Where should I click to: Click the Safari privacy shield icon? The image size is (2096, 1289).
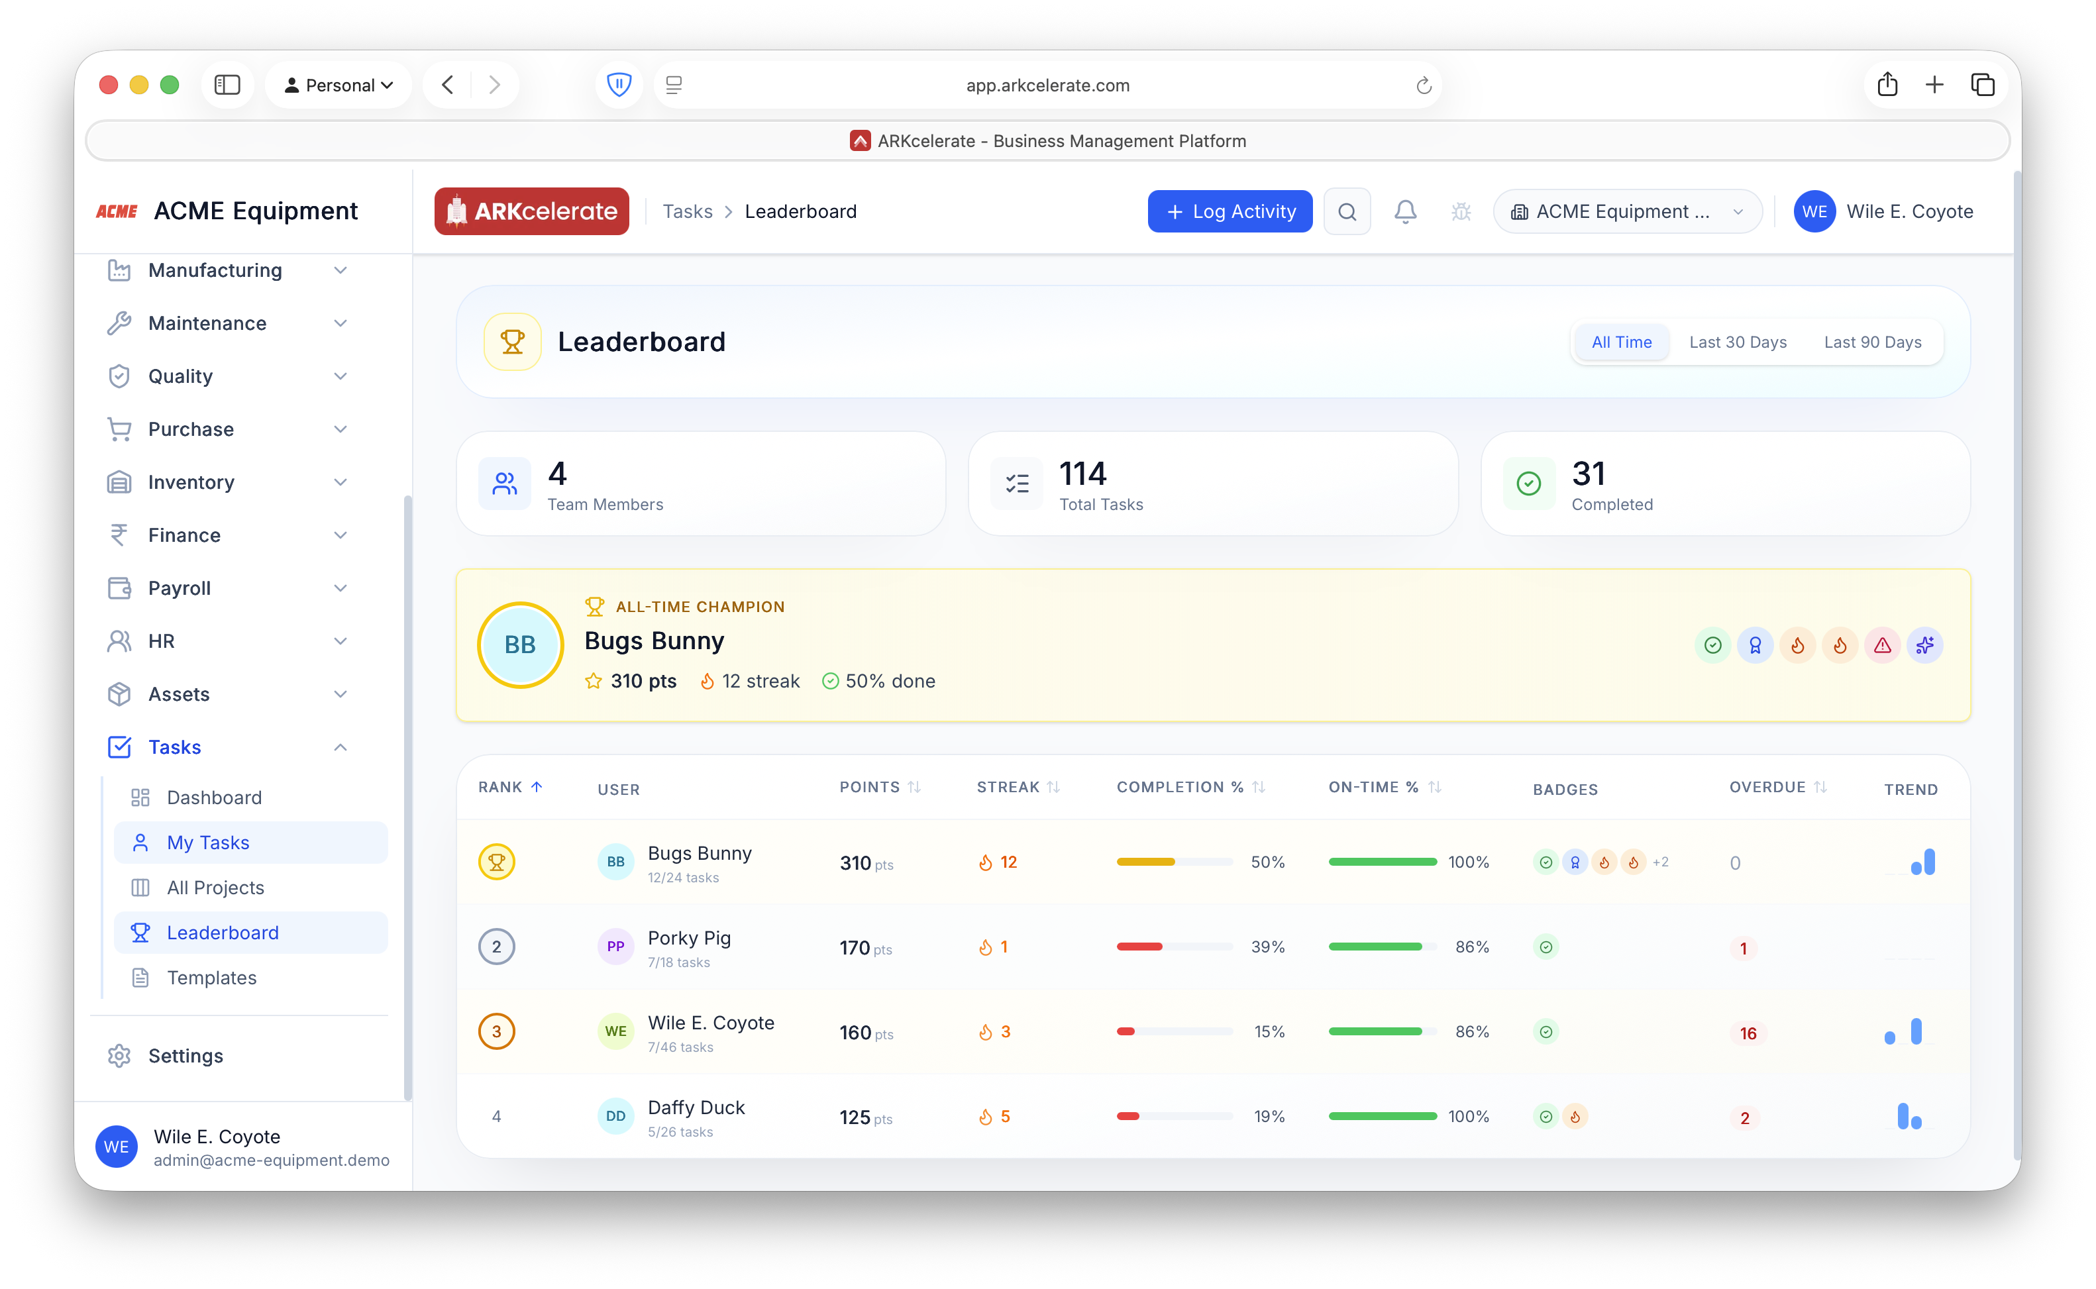coord(619,84)
